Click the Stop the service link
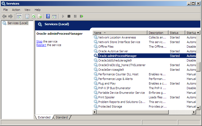Image resolution: width=202 pixels, height=126 pixels. point(39,41)
